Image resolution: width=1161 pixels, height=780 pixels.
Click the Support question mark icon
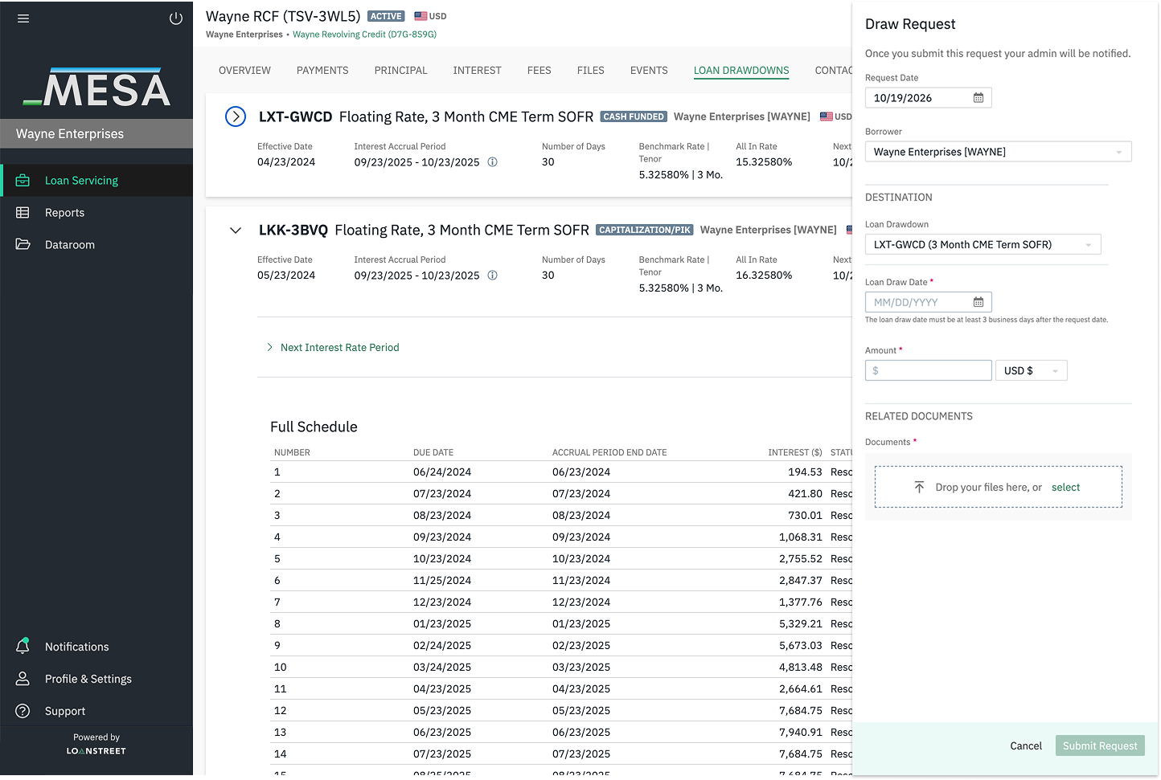pos(23,711)
